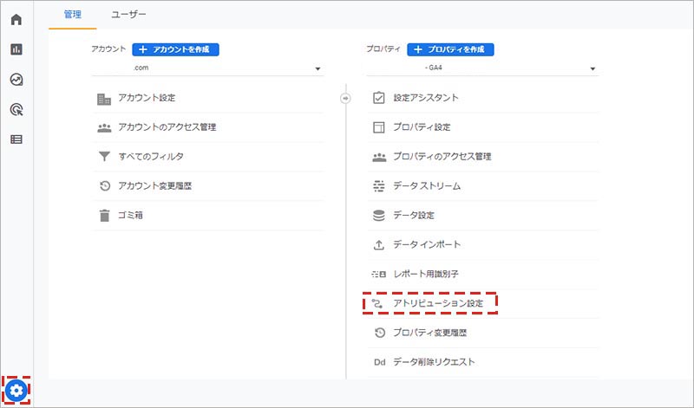This screenshot has width=694, height=408.
Task: Open the Home icon in left sidebar
Action: (x=16, y=19)
